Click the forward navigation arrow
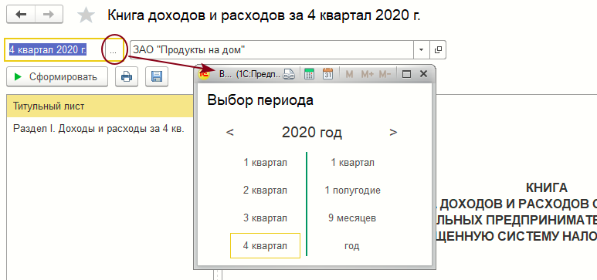This screenshot has height=280, width=597. click(x=49, y=15)
